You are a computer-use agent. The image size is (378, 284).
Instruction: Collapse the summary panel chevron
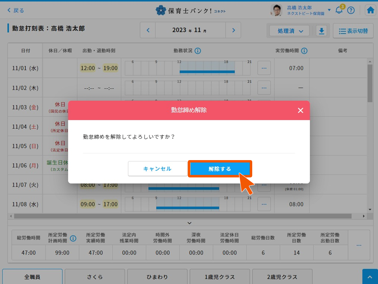189,223
